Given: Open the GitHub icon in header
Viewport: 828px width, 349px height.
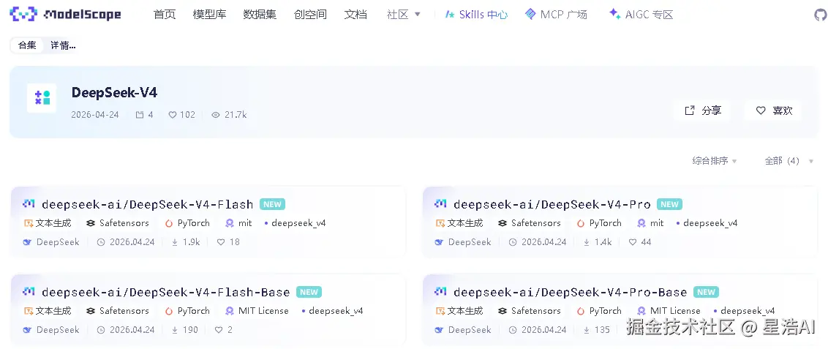Looking at the screenshot, I should 821,15.
